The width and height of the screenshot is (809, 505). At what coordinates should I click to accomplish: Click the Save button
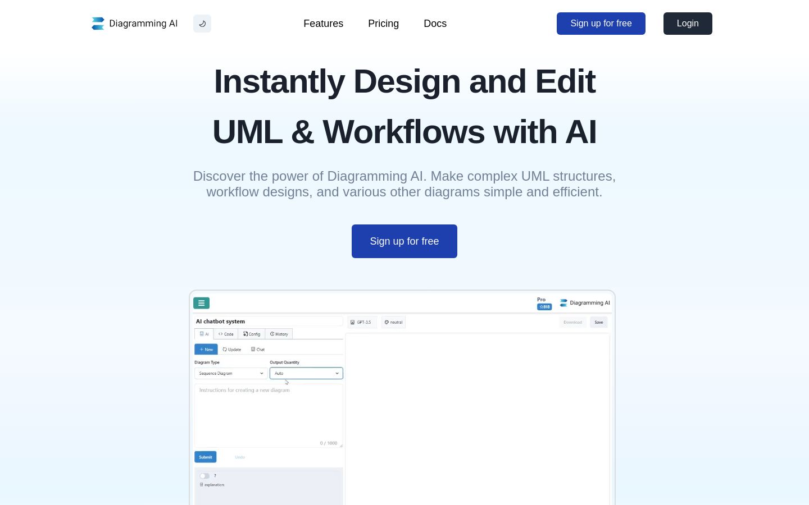[x=599, y=322]
